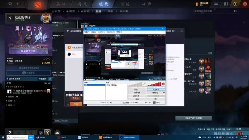This screenshot has width=249, height=140.
Task: Click the back arrow beside settings gear
Action: [x=18, y=4]
